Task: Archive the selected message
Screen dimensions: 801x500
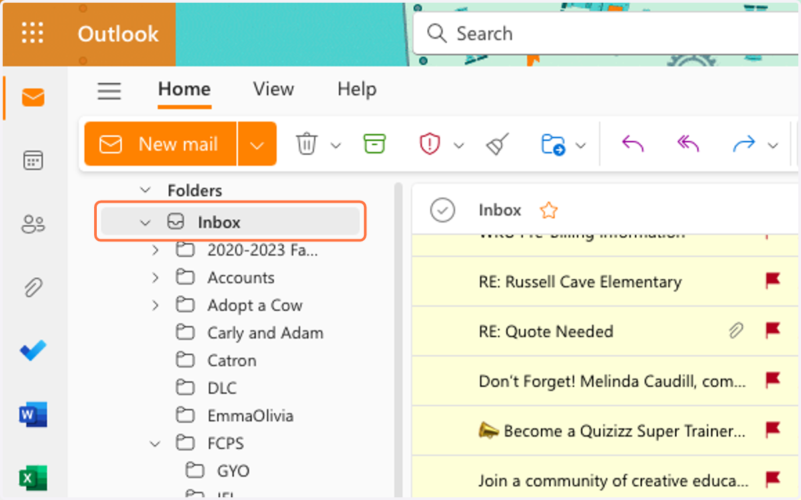Action: coord(374,143)
